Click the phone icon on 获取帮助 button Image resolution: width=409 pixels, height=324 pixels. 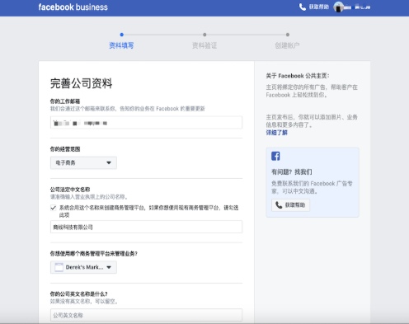point(279,205)
